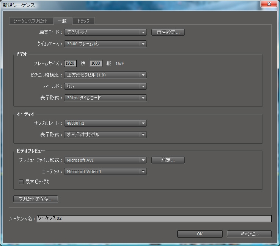The height and width of the screenshot is (246, 280).
Task: Open the video 表示形式 dropdown showing 30fps タイムコード
Action: tap(105, 98)
